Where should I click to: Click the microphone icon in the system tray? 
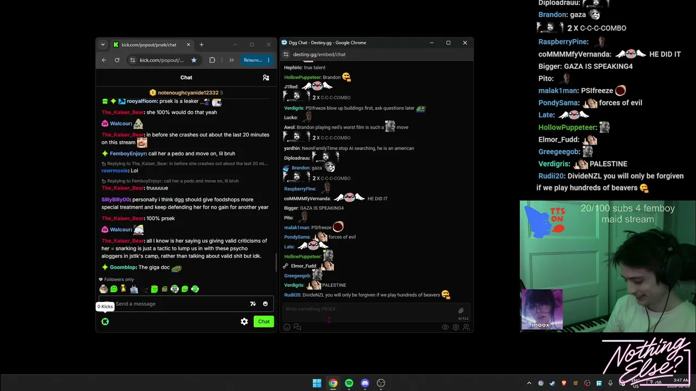click(611, 383)
